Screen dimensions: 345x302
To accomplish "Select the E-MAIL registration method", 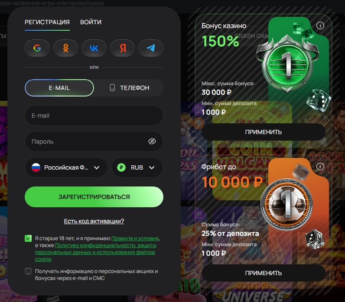I will click(59, 88).
